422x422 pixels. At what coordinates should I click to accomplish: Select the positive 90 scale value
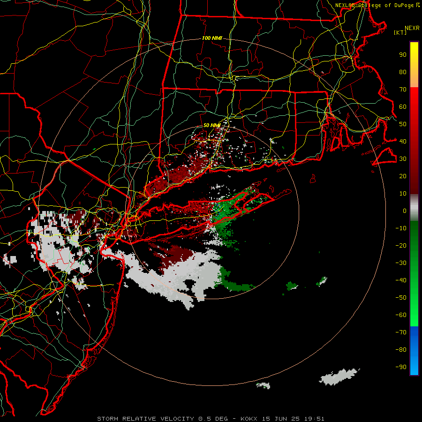[403, 55]
